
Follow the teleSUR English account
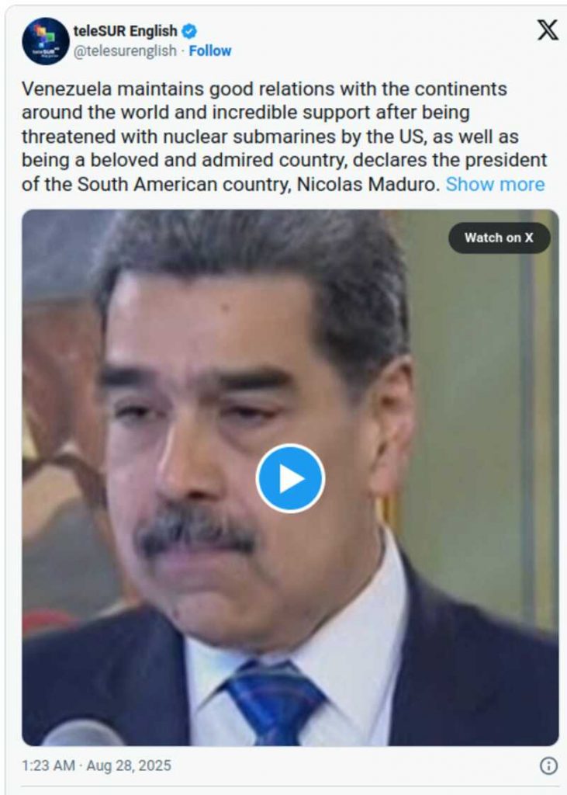pyautogui.click(x=209, y=50)
